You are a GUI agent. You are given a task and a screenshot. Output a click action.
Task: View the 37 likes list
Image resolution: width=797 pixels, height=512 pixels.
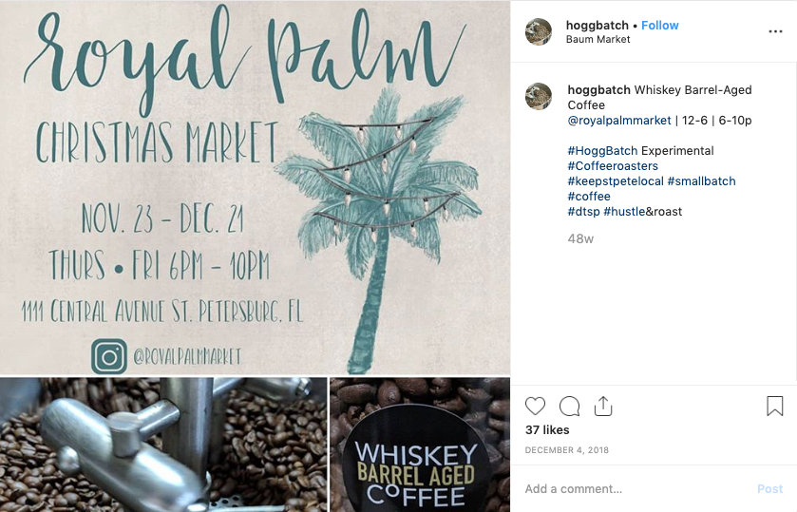[x=547, y=430]
